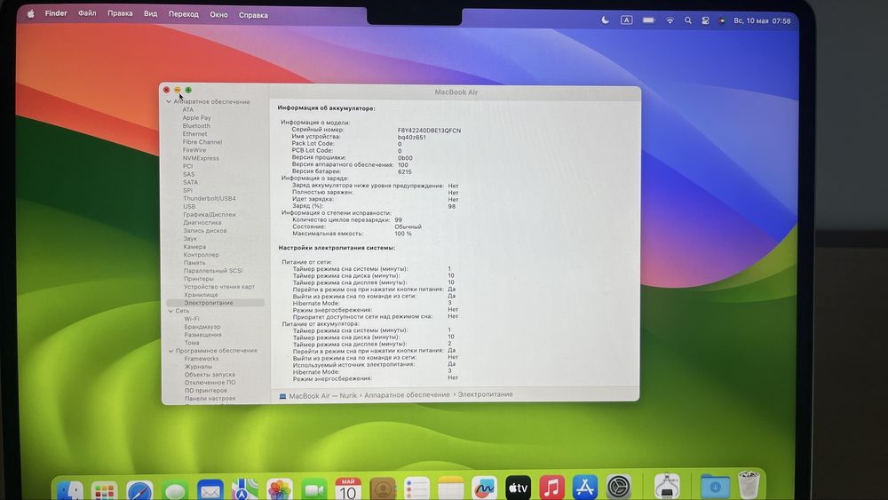Click System Information chip icon in Dock
This screenshot has height=500, width=888.
667,486
